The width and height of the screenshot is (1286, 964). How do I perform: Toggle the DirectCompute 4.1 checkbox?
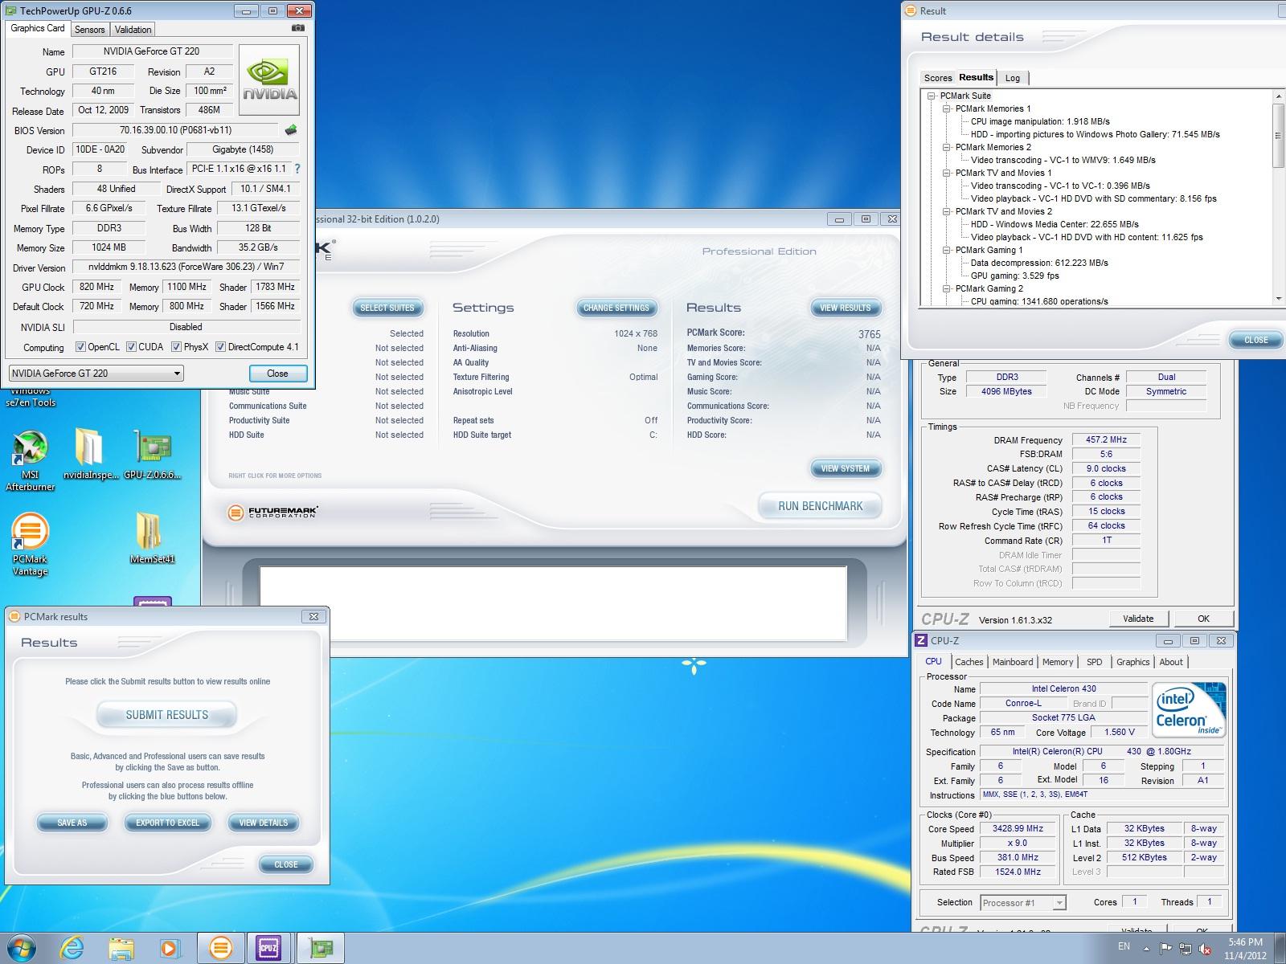tap(220, 347)
